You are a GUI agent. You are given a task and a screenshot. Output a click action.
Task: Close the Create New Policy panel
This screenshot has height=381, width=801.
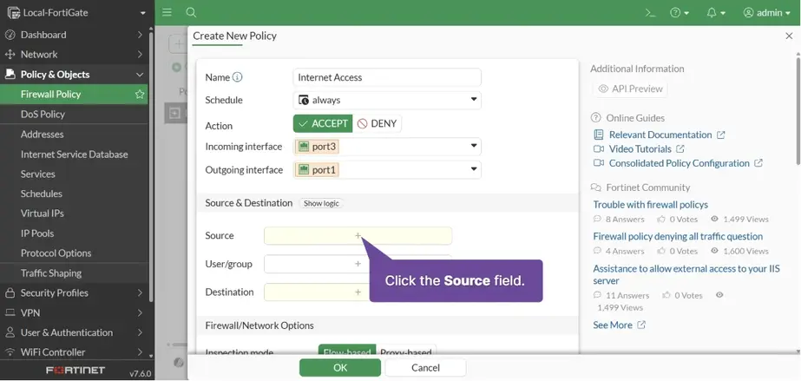click(789, 36)
